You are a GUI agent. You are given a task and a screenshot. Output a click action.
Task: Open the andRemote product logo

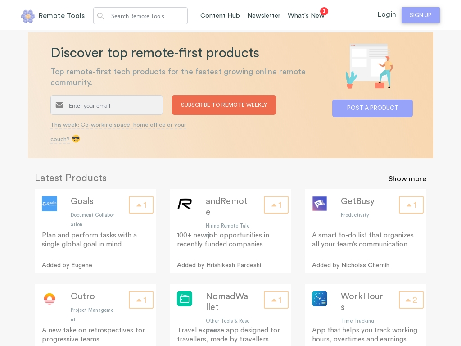coord(185,204)
